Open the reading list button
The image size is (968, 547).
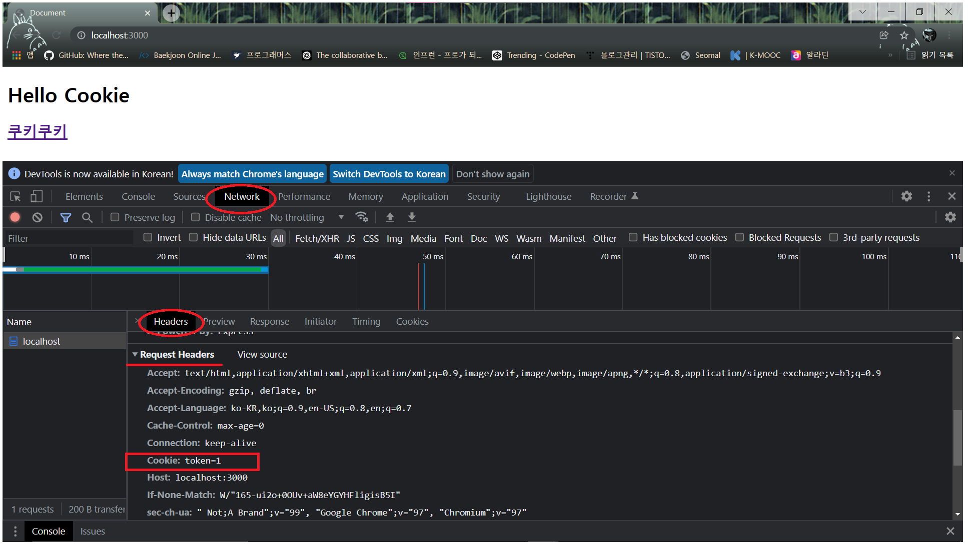[930, 55]
